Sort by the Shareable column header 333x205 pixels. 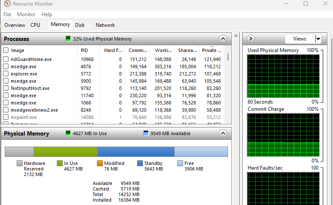(187, 50)
